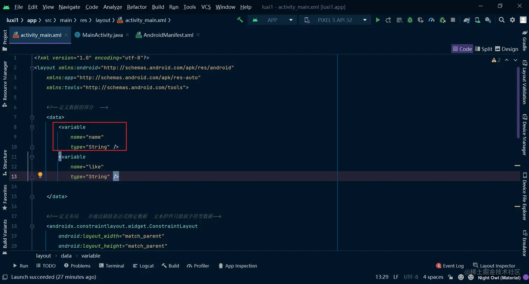Switch editor to Code view
Screen dimensions: 529x284
[462, 49]
